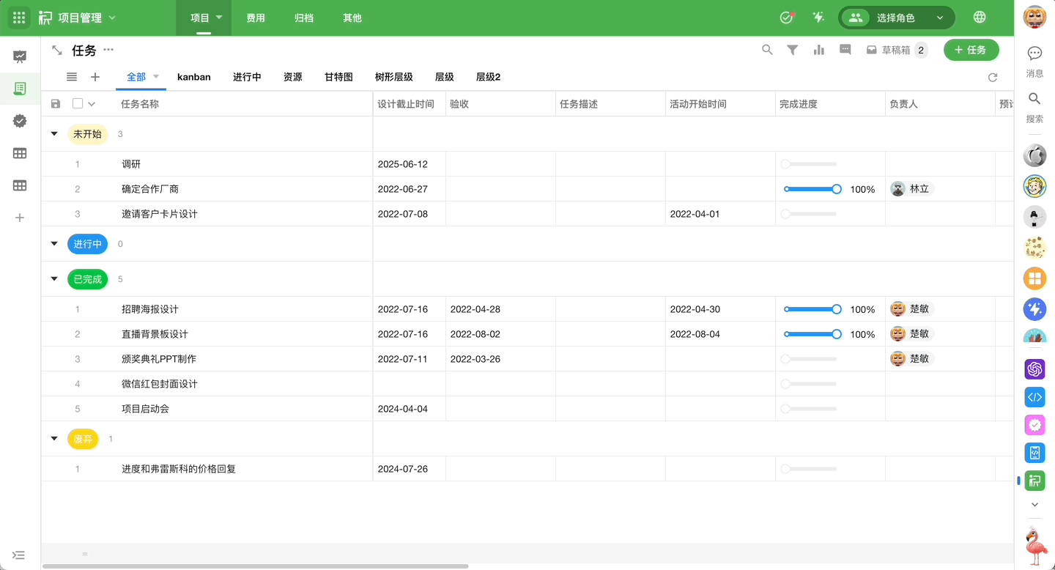Switch to the 费用 top tab
Image resolution: width=1055 pixels, height=570 pixels.
click(256, 18)
